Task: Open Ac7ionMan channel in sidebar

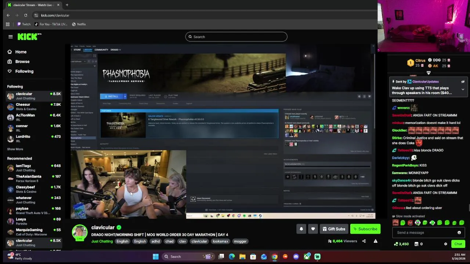Action: click(x=34, y=117)
